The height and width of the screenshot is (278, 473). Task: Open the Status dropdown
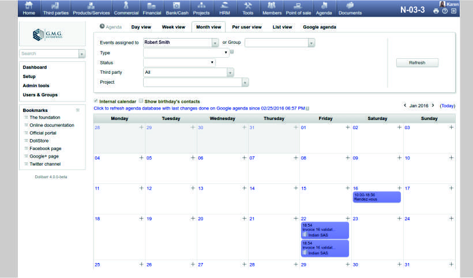click(x=212, y=62)
